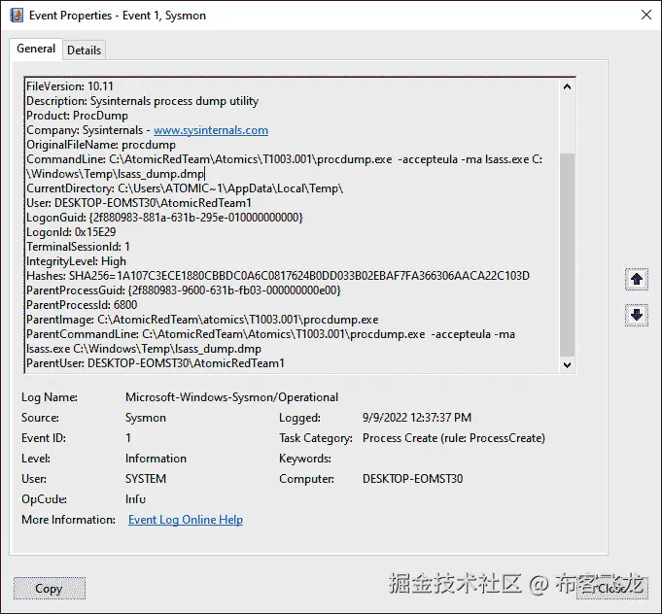This screenshot has height=614, width=662.
Task: Click the ParentProcessGuid line
Action: click(x=184, y=290)
